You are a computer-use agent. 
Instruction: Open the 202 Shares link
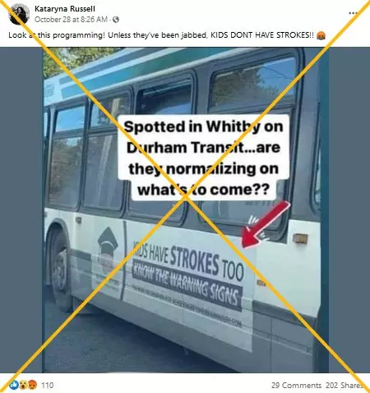point(345,385)
